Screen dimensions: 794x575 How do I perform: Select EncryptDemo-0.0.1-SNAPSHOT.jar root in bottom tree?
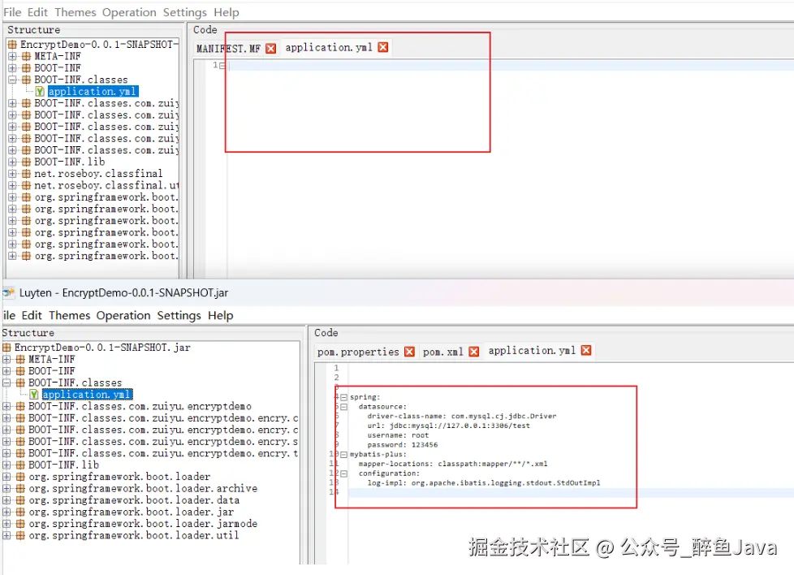[102, 348]
